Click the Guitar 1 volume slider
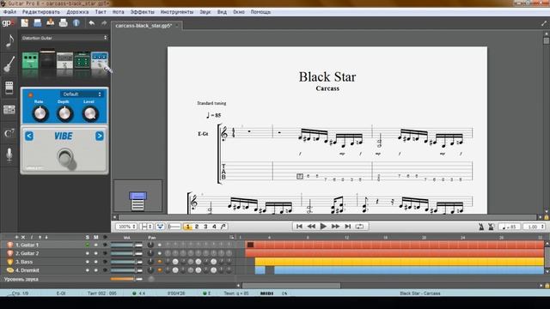550x309 pixels. click(126, 245)
